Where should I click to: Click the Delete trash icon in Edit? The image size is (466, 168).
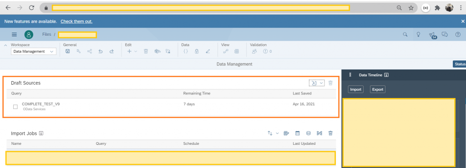point(146,51)
